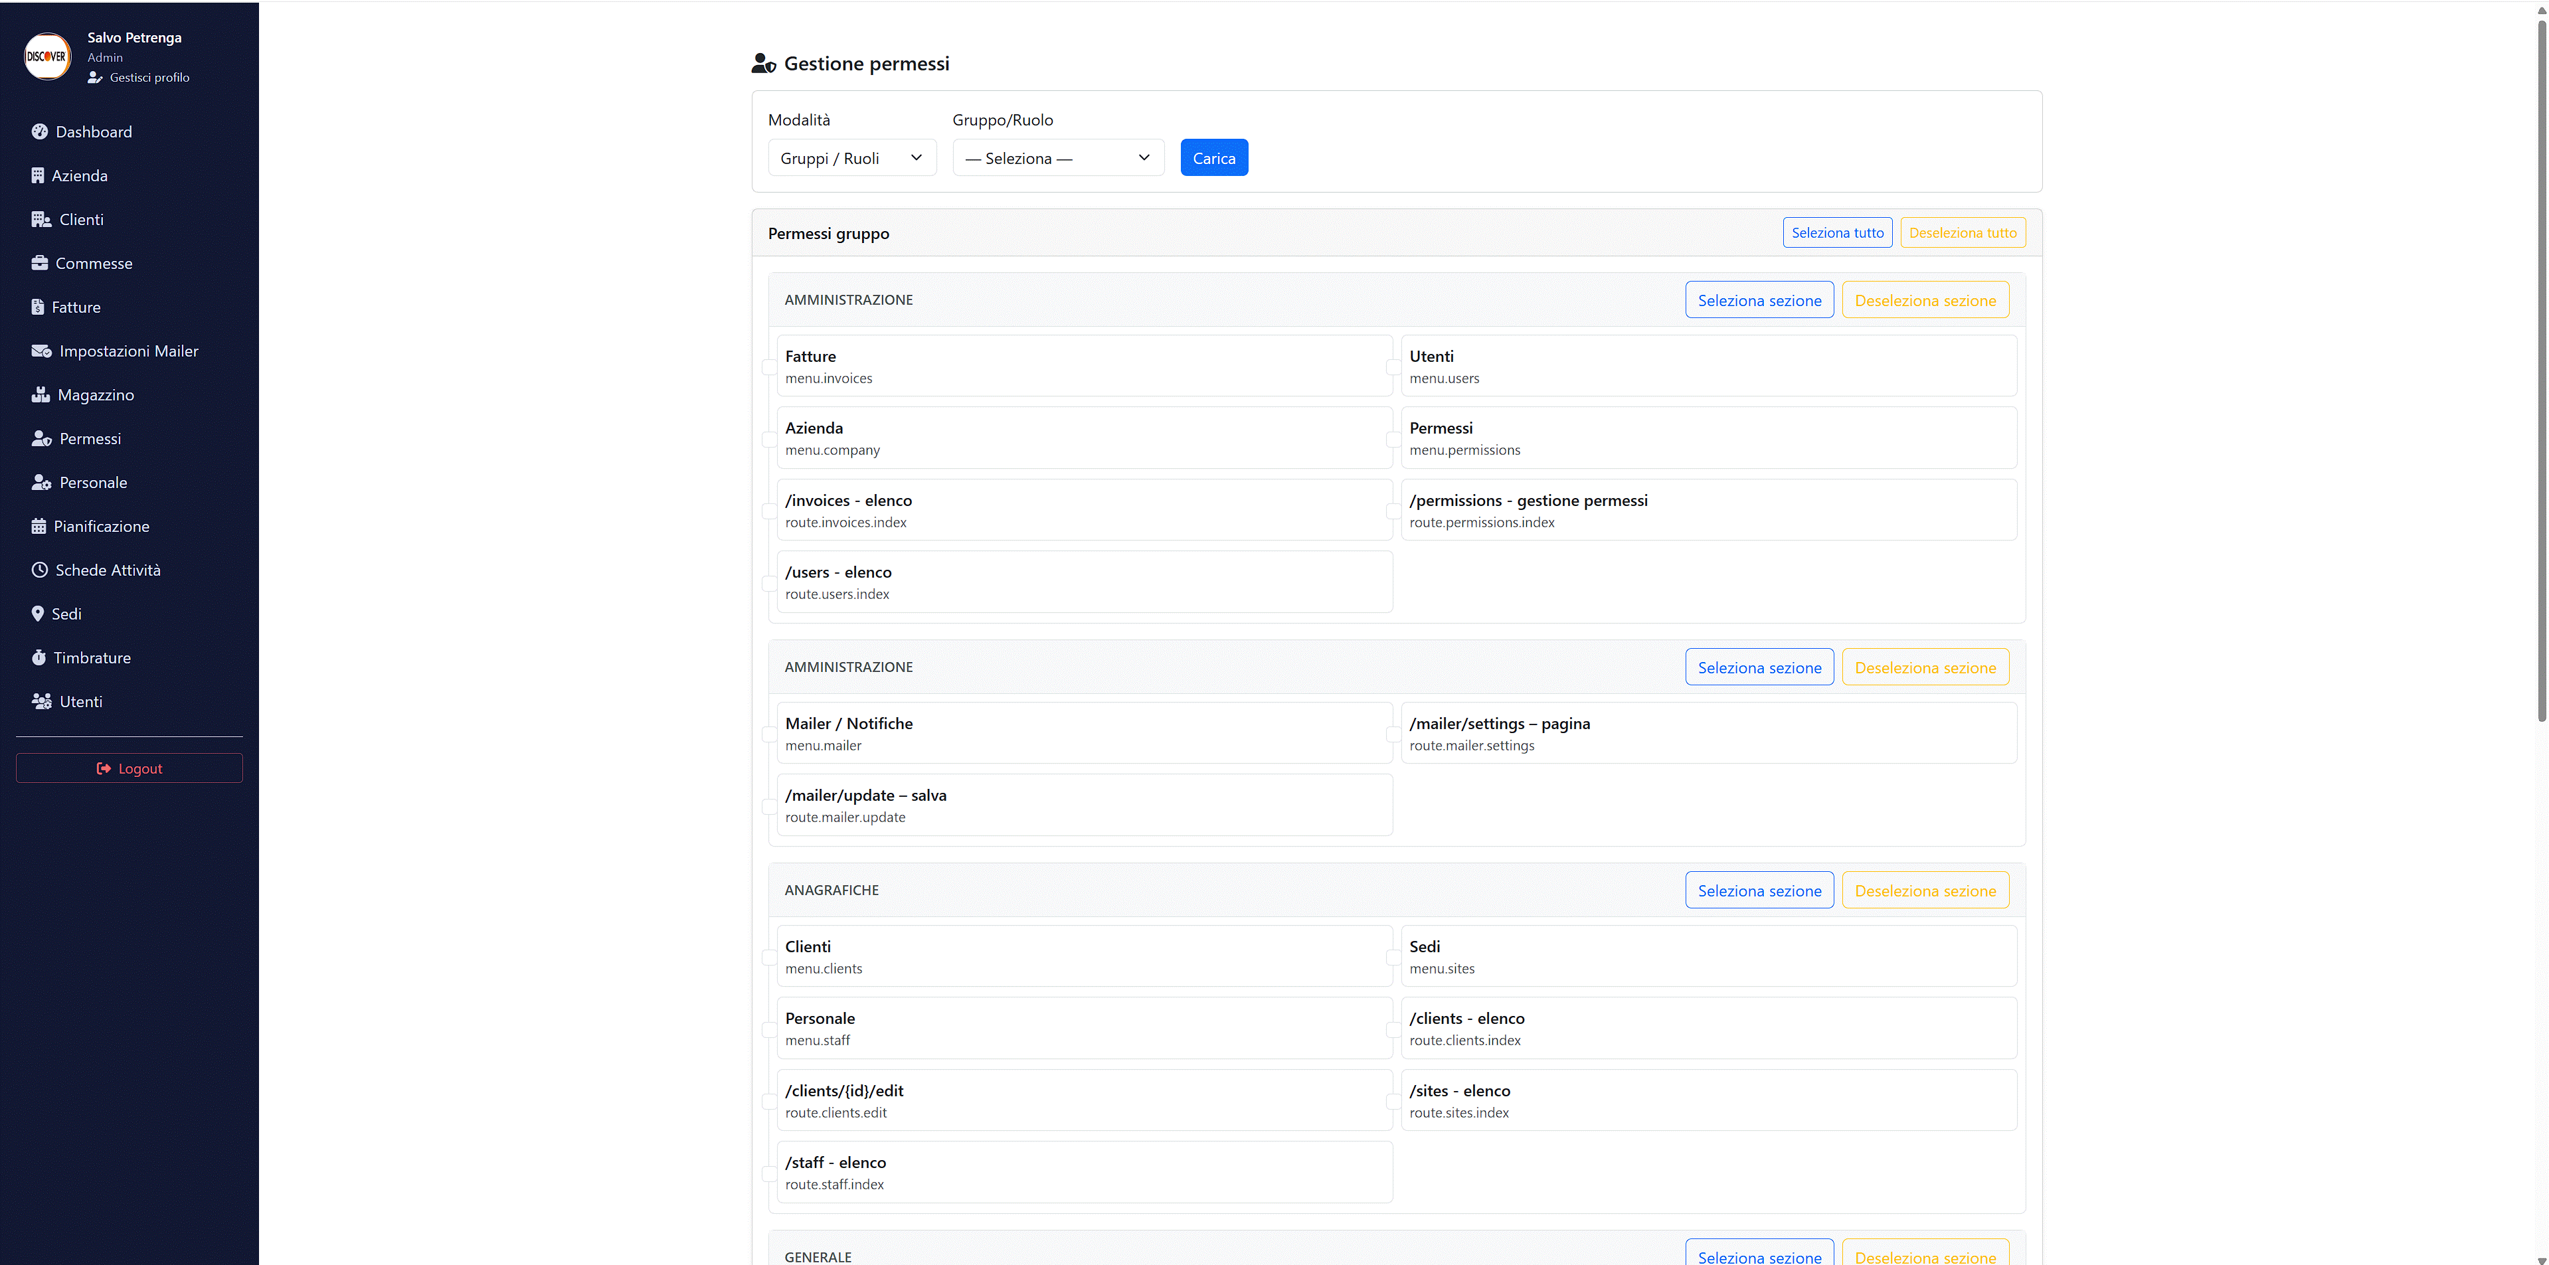Click Deseleziona sezione for Anagrafiche
Viewport: 2549px width, 1265px height.
pos(1925,890)
